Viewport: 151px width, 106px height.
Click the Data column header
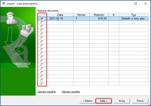(60, 15)
